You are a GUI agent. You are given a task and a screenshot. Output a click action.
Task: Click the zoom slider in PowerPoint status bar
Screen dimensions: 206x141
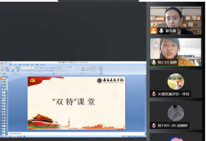point(137,136)
